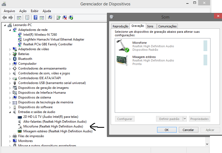Click Uninstall device red X toolbar icon
Screen dimensions: 222x153
[65, 18]
